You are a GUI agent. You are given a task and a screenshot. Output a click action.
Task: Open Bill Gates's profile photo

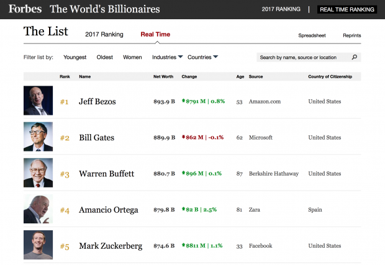click(x=38, y=137)
